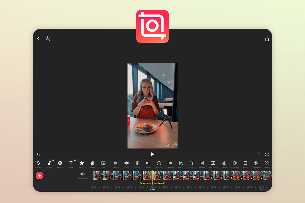Open the Opacity tool
Screen dimensions: 305x203
coord(267,164)
